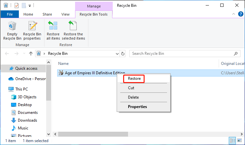Click the 3D Objects cube icon
Screen dimensions: 245x145
[14, 97]
